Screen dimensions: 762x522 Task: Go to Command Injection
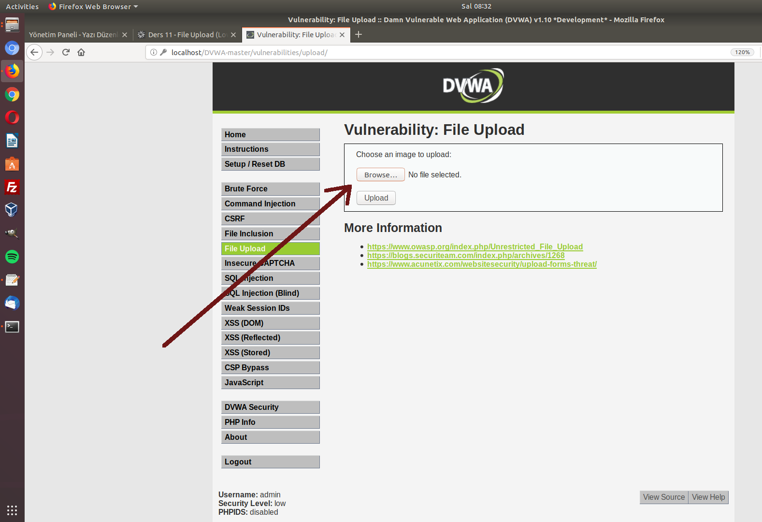click(271, 204)
